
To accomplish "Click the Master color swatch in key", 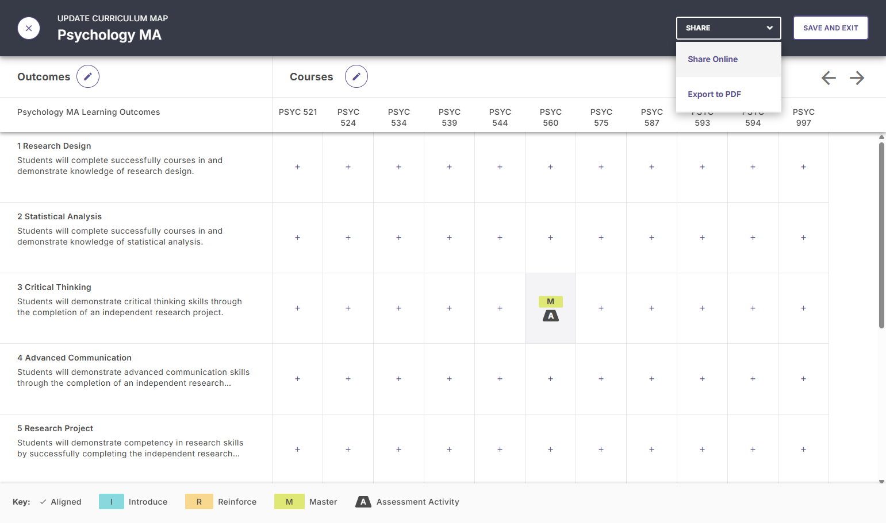I will (289, 502).
